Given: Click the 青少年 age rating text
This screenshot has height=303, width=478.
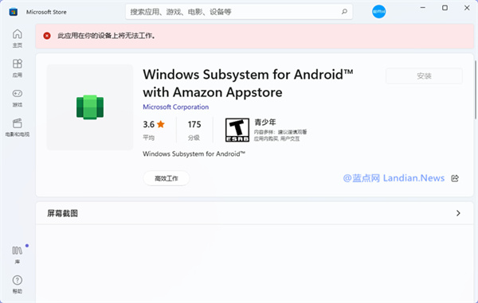Looking at the screenshot, I should click(x=265, y=122).
